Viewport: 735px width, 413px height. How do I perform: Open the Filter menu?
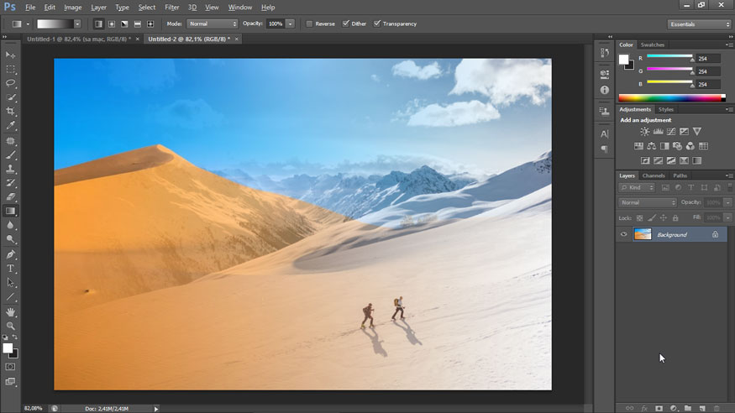171,8
